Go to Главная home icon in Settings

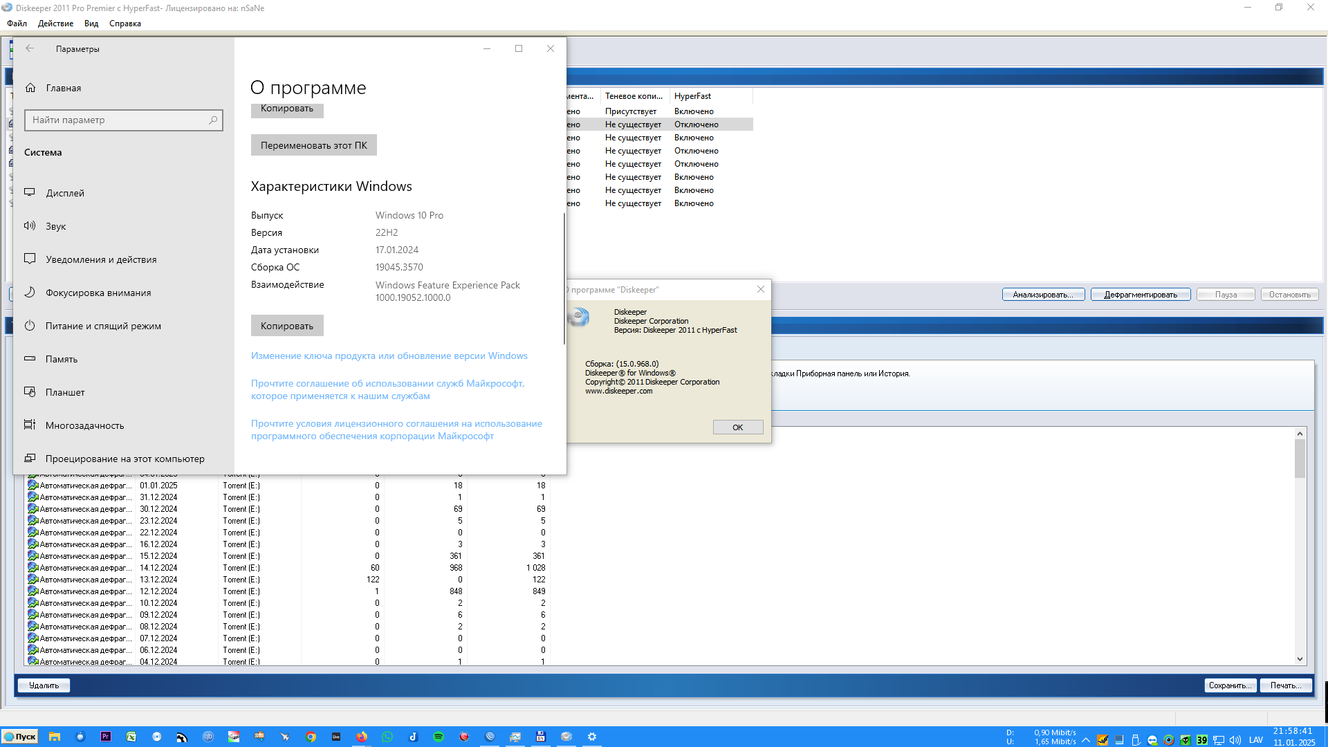point(30,88)
